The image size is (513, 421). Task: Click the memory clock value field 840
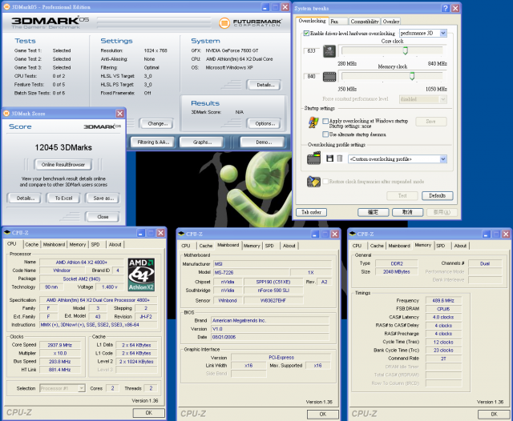point(312,76)
